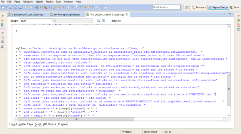
Task: Click the script help question mark icon
Action: 103,21
